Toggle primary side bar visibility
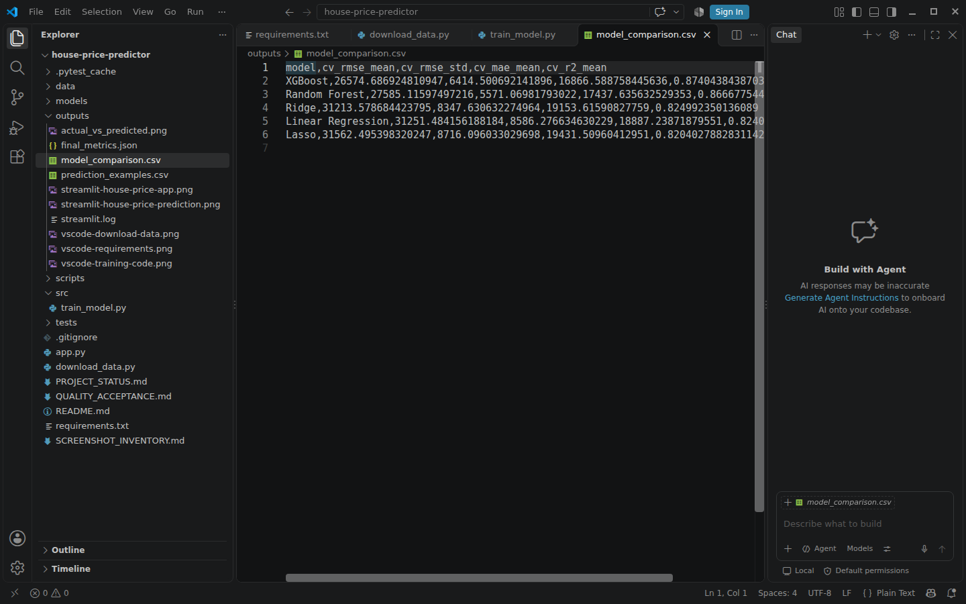Screen dimensions: 966x604 pyautogui.click(x=857, y=12)
